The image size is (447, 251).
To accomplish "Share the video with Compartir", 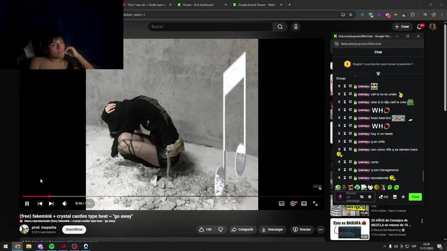I will point(243,229).
